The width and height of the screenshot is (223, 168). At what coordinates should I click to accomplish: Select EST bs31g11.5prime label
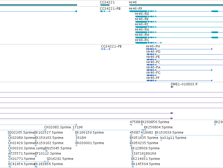[x=173, y=138]
